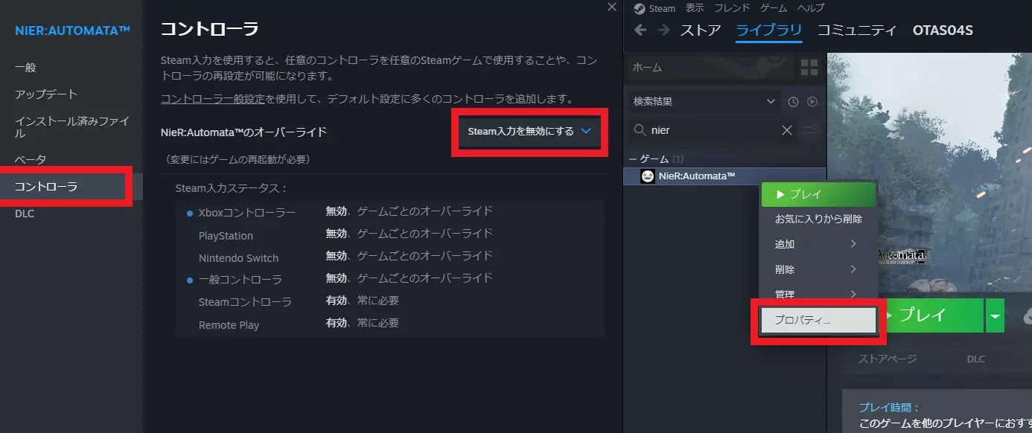Screen dimensions: 1032x433
Task: Click the NieR:Automata™ game icon in list
Action: coord(648,176)
